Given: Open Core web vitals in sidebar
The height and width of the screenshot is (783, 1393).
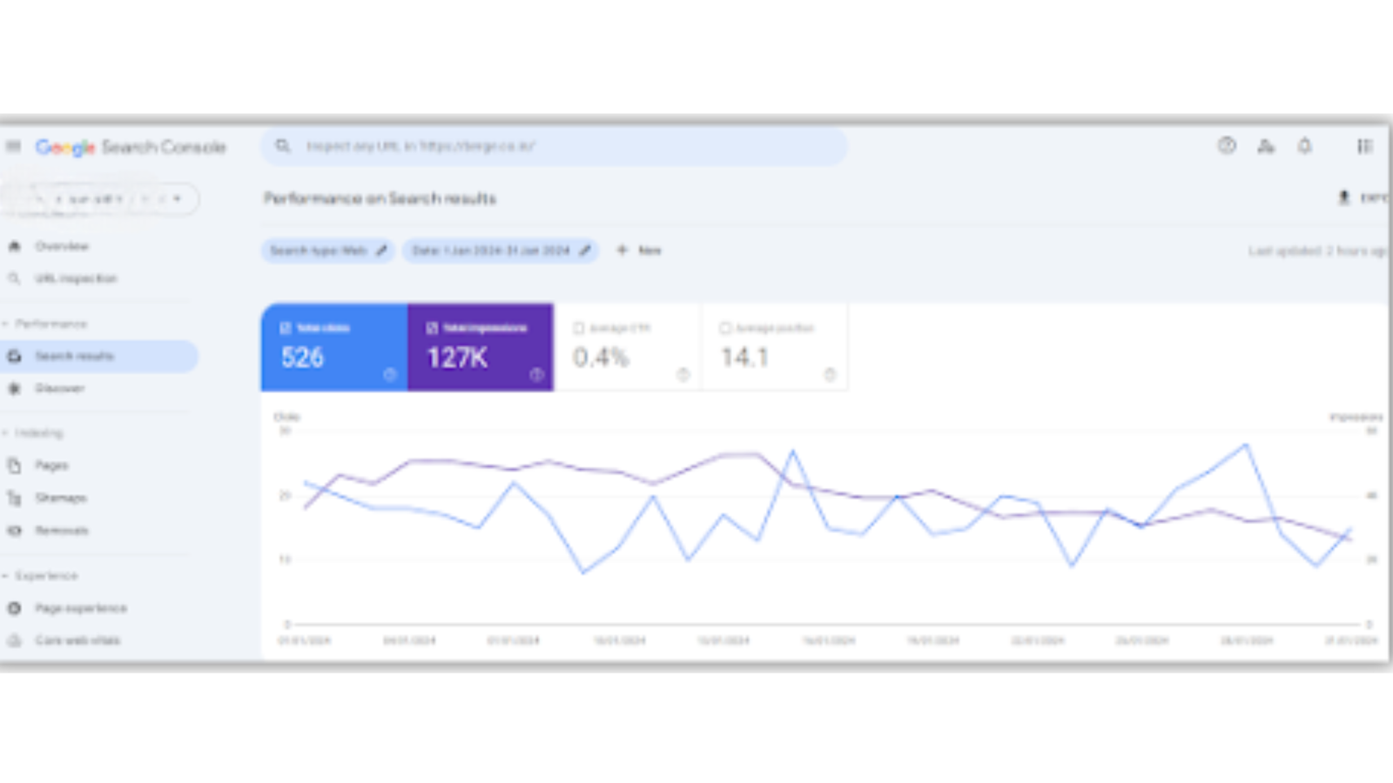Looking at the screenshot, I should point(77,639).
